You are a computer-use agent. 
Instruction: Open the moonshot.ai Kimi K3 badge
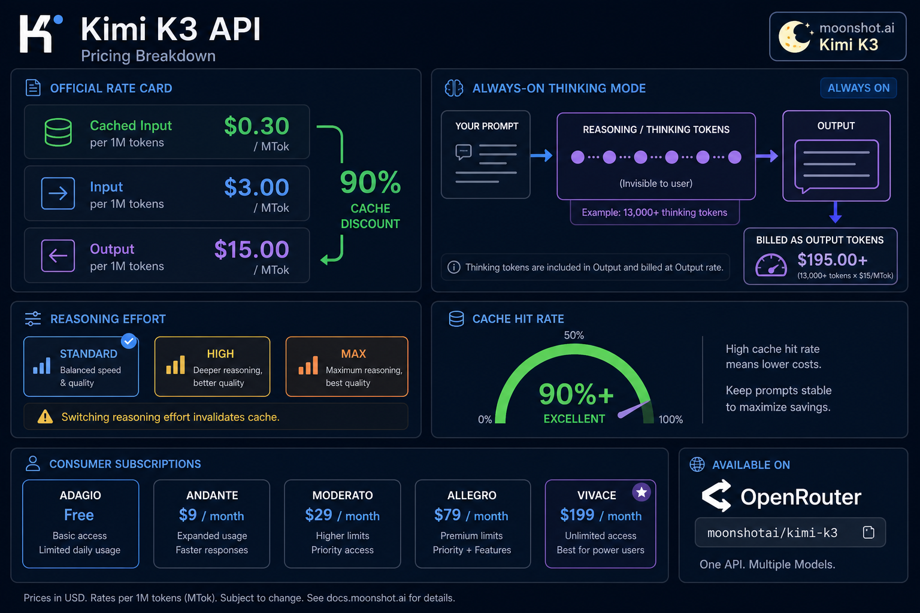pyautogui.click(x=837, y=37)
